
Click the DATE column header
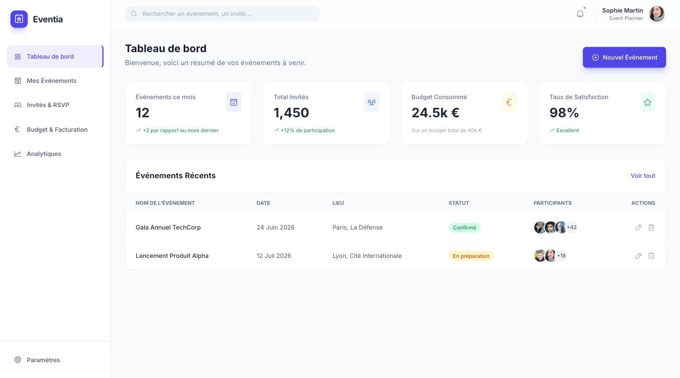[263, 203]
